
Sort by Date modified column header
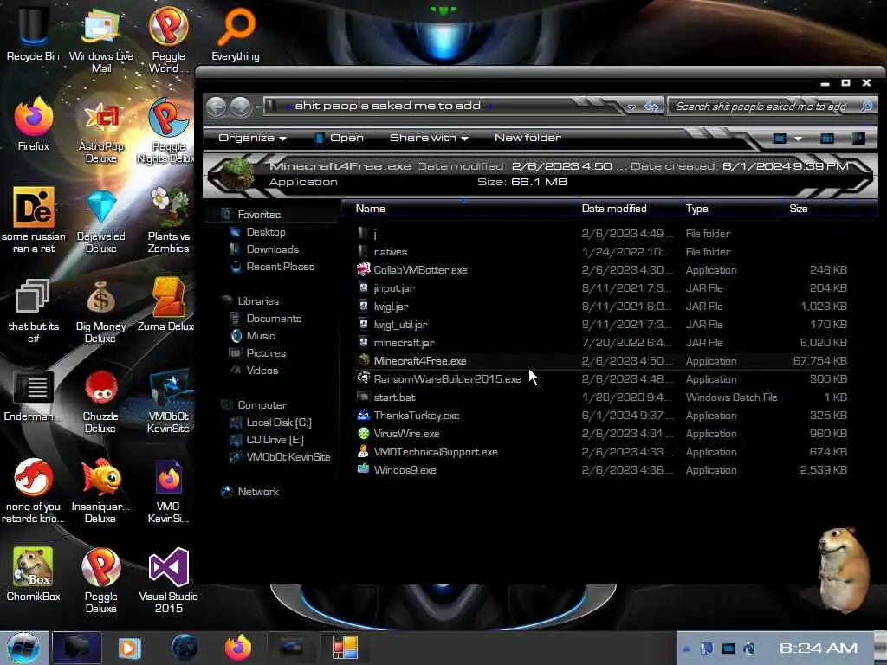tap(628, 209)
